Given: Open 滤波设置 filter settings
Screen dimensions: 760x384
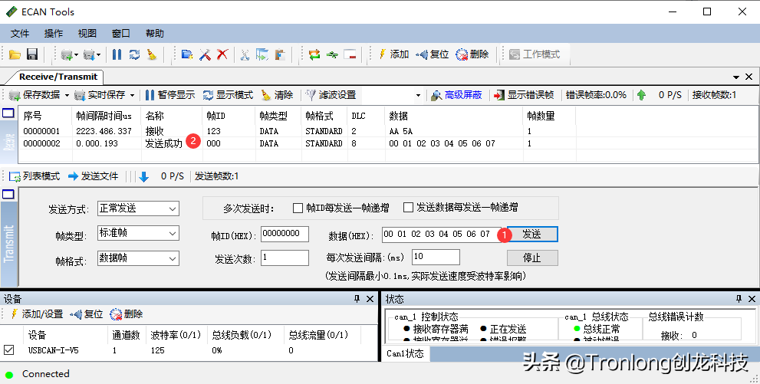Looking at the screenshot, I should pyautogui.click(x=331, y=95).
